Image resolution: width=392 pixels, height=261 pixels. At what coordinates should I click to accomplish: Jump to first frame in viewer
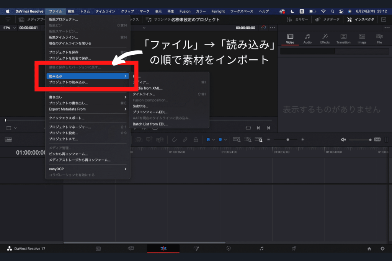click(268, 128)
